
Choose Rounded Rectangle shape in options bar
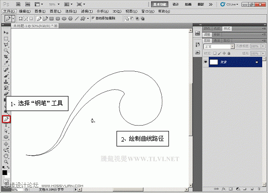click(x=58, y=18)
